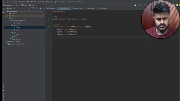Collapse the src folder
This screenshot has height=101, width=180.
point(8,18)
